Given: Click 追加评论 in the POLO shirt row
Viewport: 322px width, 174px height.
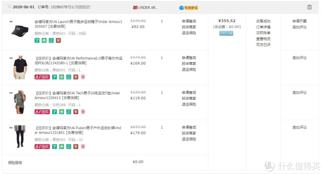Looking at the screenshot, I should (x=299, y=58).
